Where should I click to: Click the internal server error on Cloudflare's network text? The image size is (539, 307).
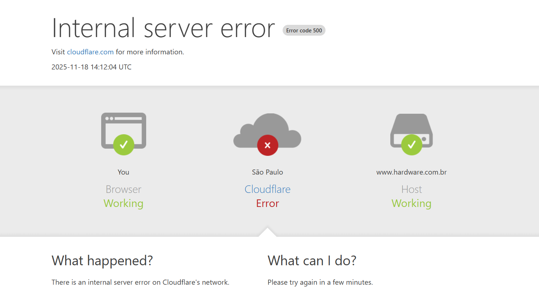tap(140, 282)
